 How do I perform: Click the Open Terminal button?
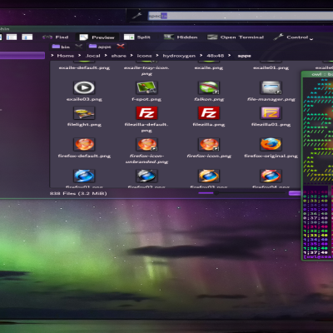(236, 37)
